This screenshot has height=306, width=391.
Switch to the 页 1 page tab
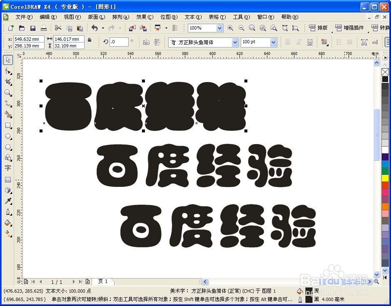[103, 281]
